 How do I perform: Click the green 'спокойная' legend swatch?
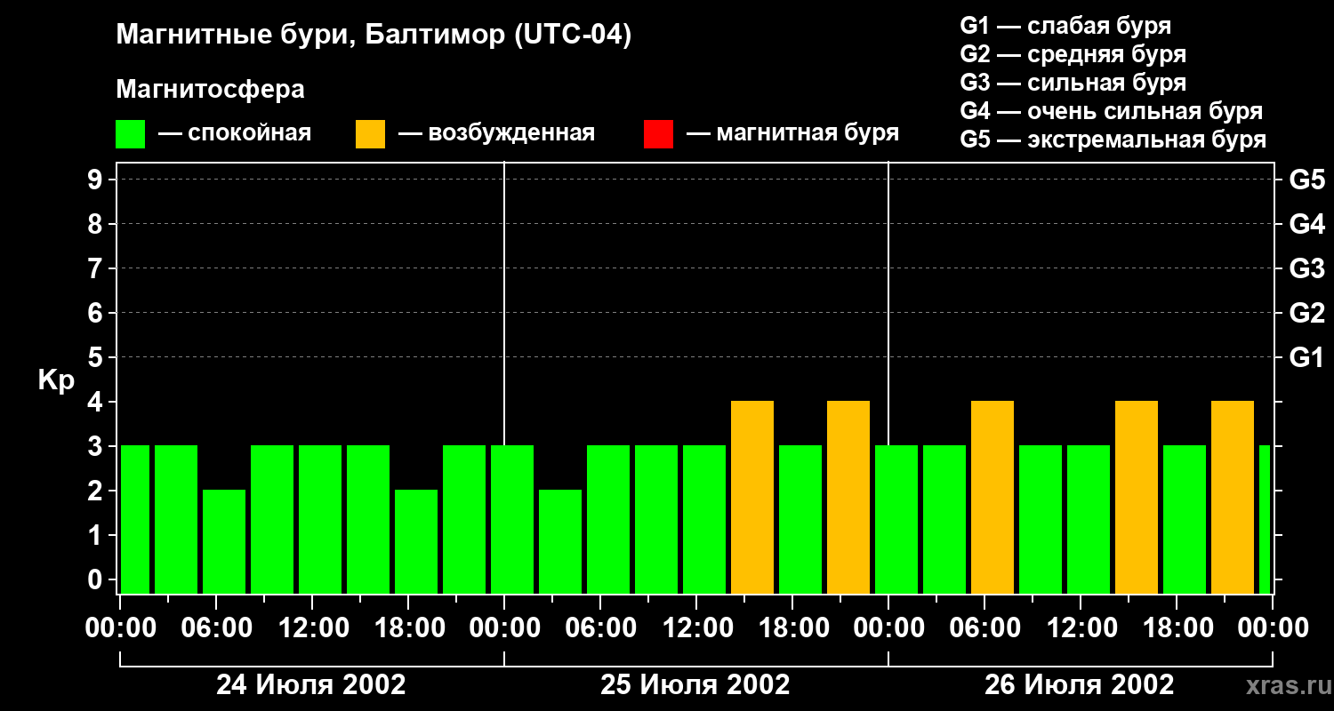click(130, 134)
